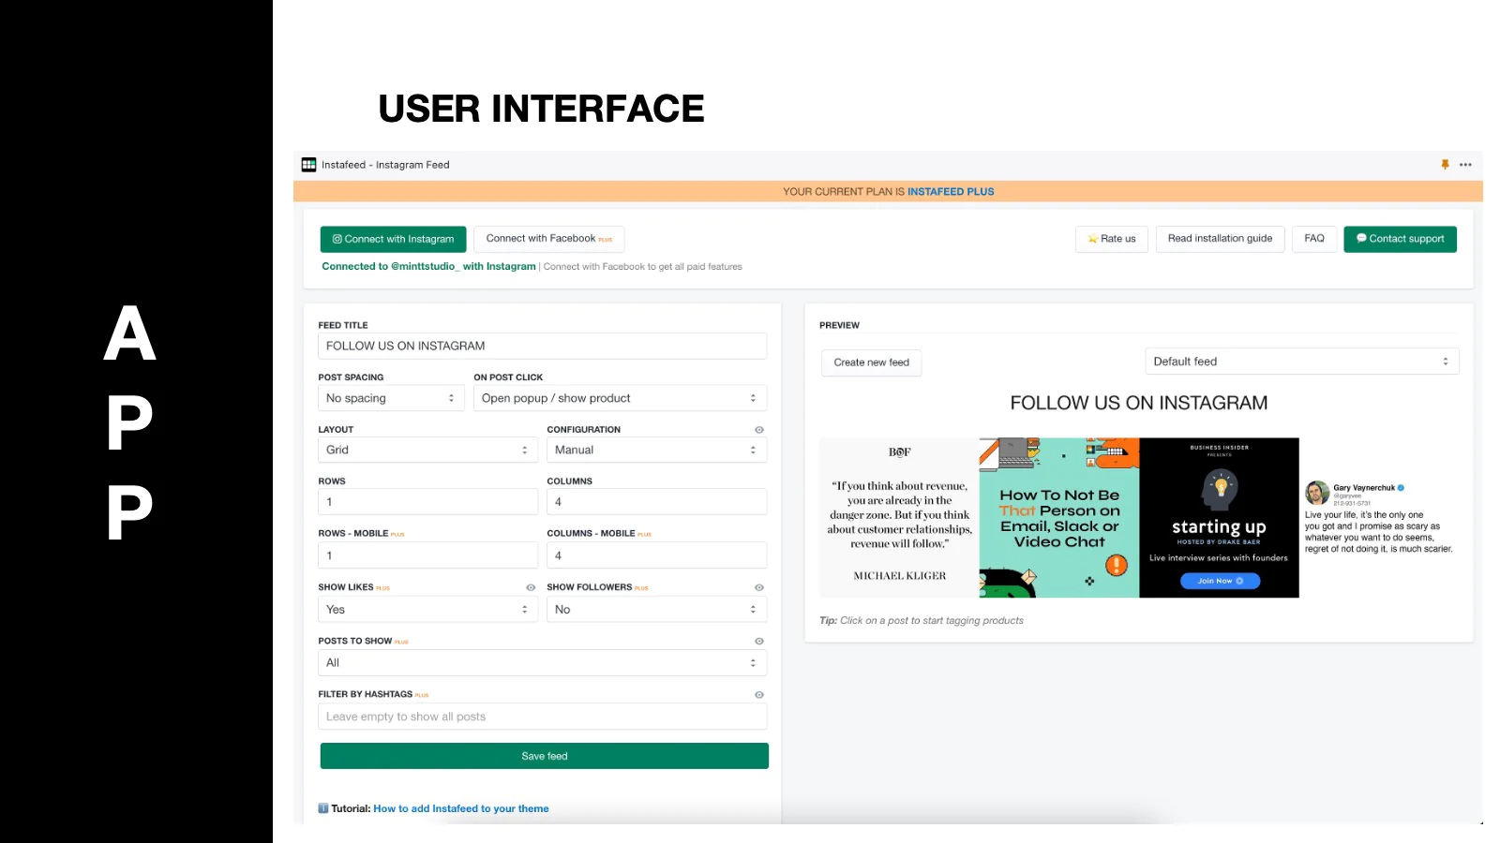Select the How To Not Be post thumbnail

click(x=1059, y=518)
